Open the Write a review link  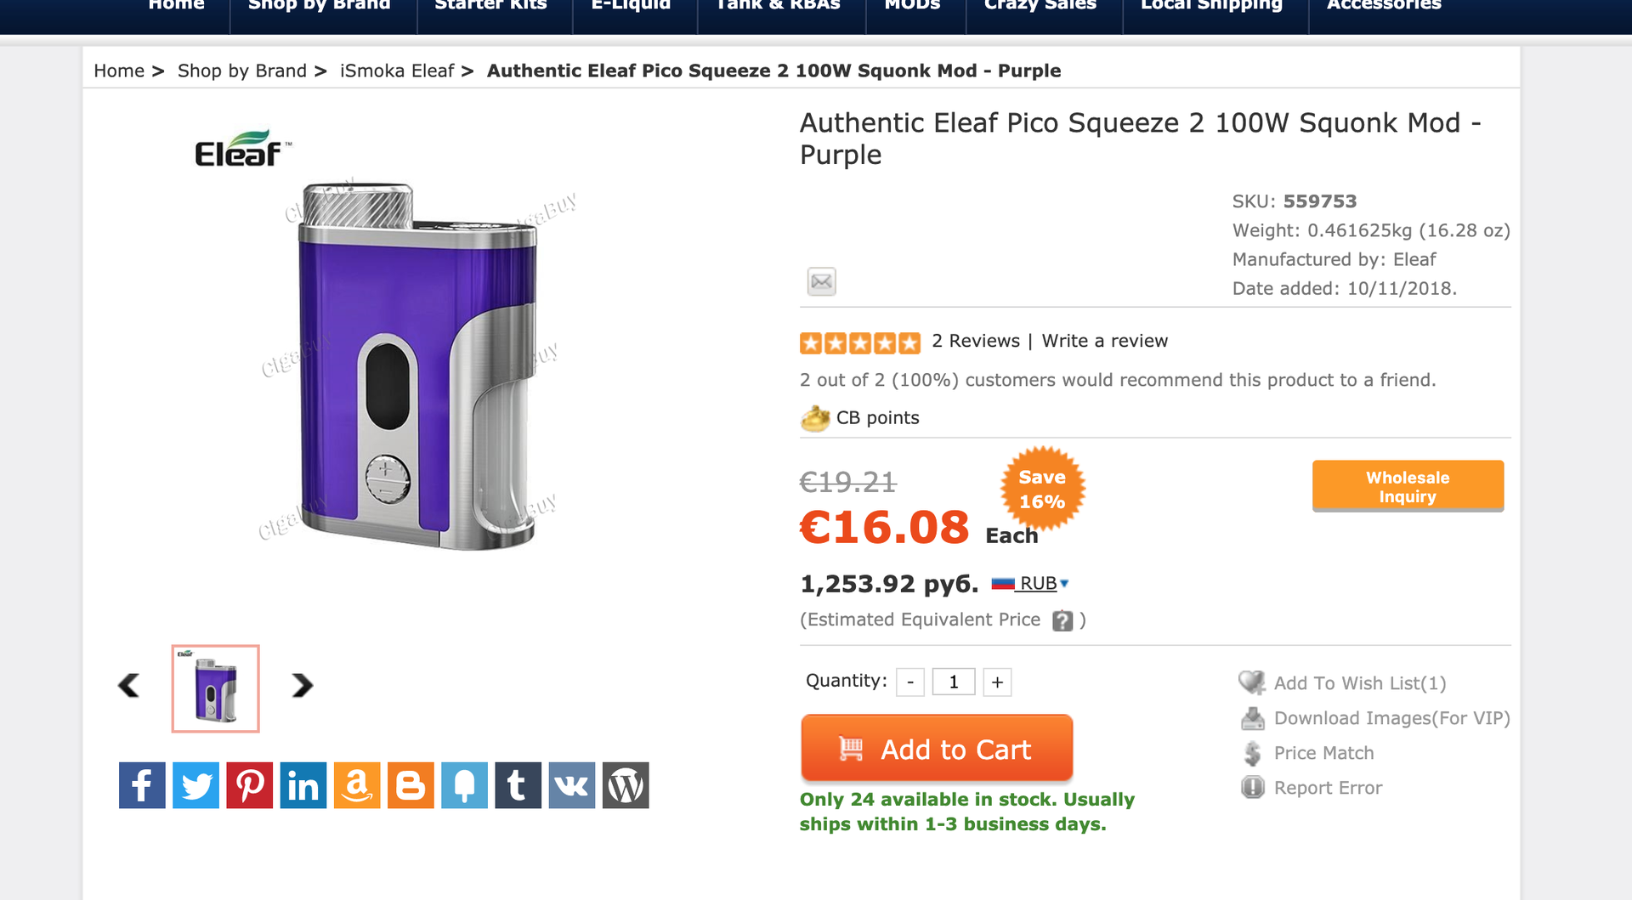click(1104, 341)
